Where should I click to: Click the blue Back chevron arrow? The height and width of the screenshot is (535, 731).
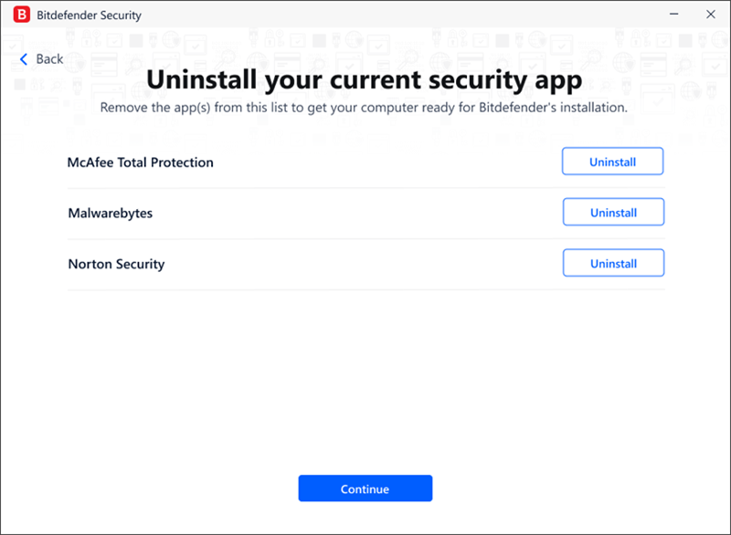click(x=24, y=59)
